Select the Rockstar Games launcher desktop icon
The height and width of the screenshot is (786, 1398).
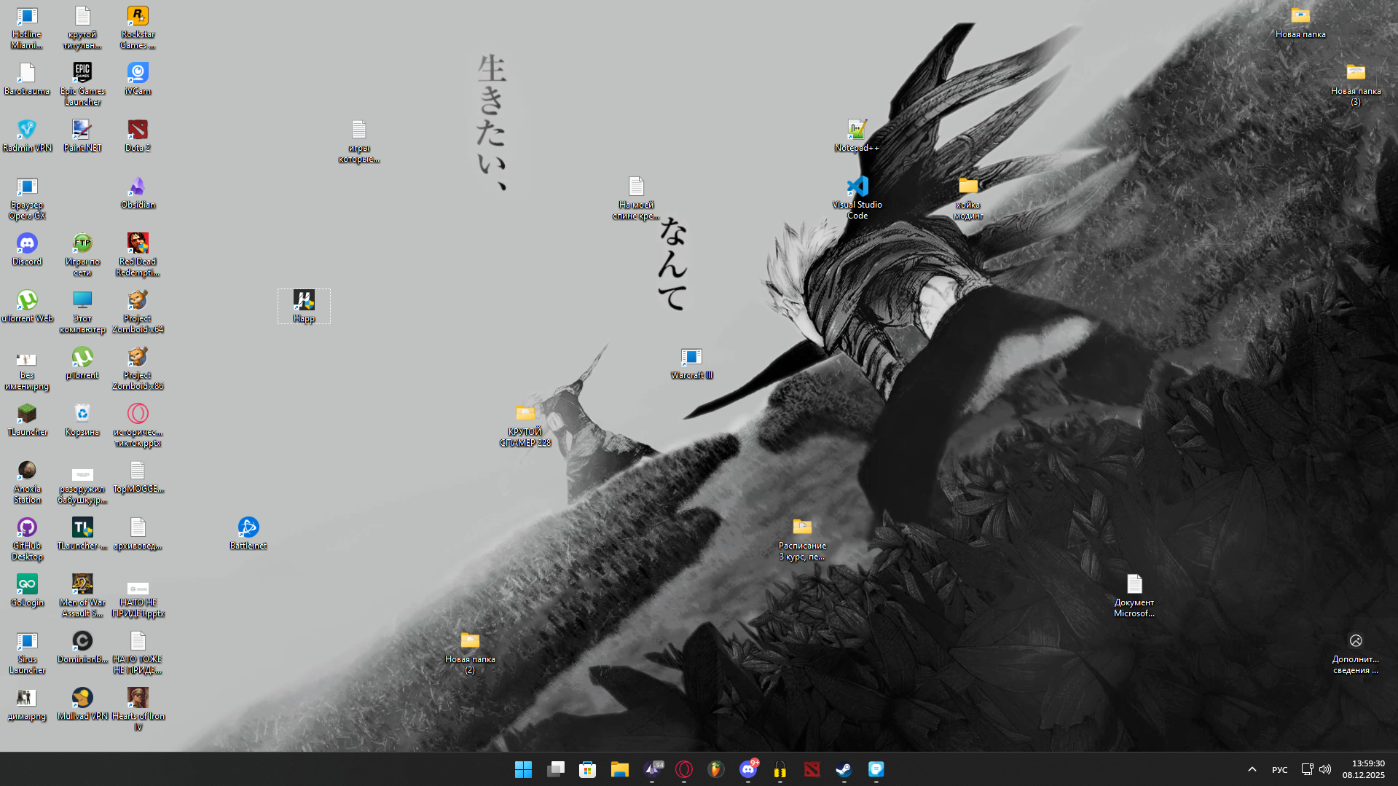click(x=138, y=28)
